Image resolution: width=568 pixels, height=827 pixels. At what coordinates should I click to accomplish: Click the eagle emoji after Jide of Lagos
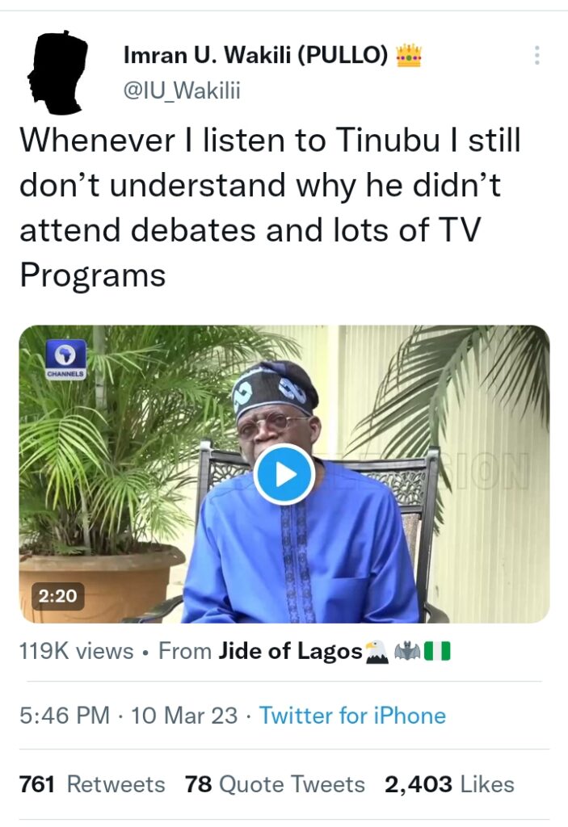377,652
